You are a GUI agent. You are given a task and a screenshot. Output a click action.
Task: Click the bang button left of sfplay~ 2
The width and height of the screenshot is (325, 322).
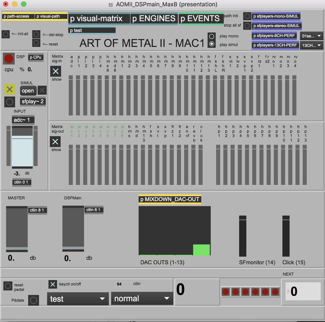click(x=10, y=102)
